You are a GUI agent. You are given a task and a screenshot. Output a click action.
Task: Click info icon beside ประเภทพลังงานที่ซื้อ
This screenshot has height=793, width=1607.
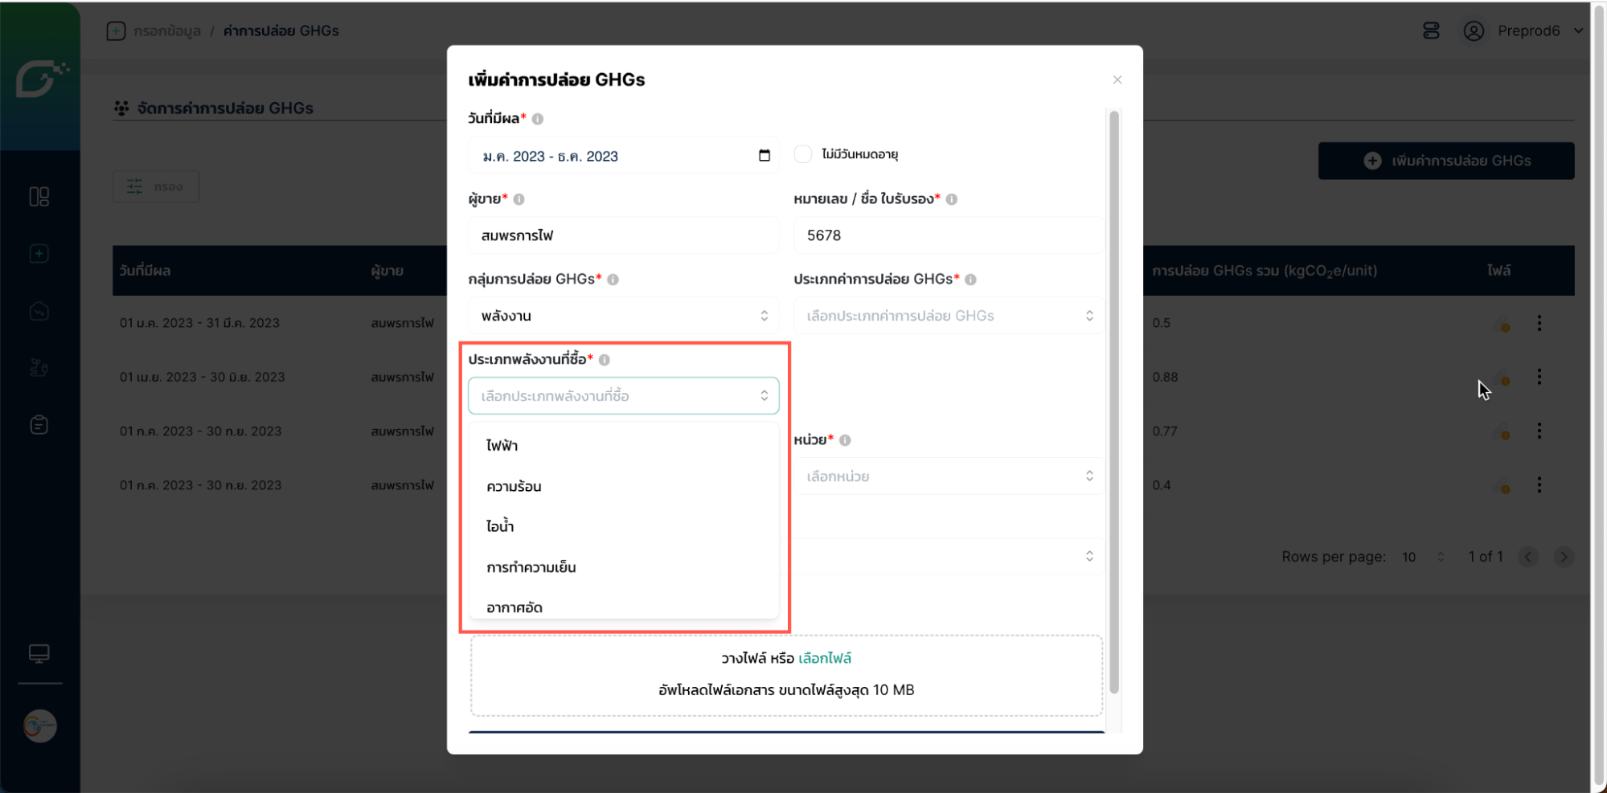[x=605, y=360]
